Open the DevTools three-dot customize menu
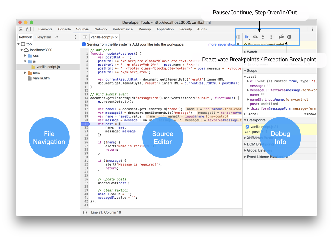Screen dimensions: 333x249 (313, 30)
